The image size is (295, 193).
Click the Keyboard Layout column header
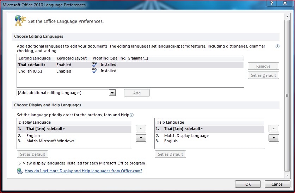pos(73,58)
